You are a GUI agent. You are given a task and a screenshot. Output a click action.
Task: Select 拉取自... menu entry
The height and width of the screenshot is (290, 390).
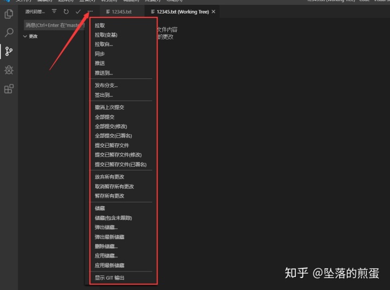[103, 44]
